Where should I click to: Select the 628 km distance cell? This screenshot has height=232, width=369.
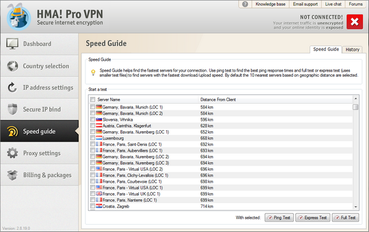[x=207, y=126]
